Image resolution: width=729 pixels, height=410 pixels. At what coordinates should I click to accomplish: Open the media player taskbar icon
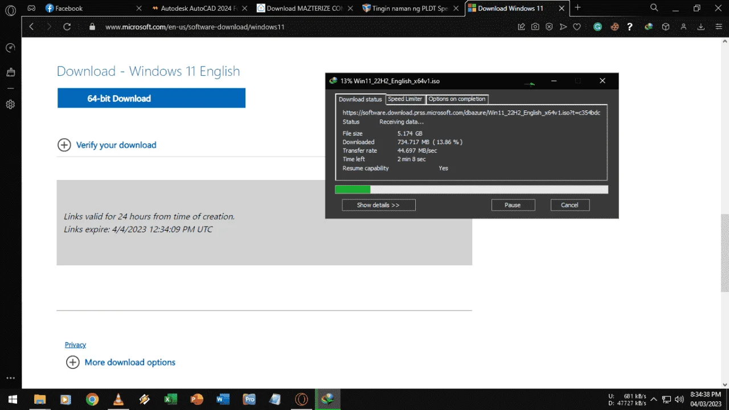[x=66, y=399]
